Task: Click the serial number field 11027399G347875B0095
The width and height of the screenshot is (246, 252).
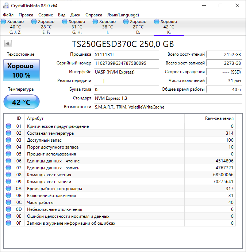Action: (x=126, y=63)
